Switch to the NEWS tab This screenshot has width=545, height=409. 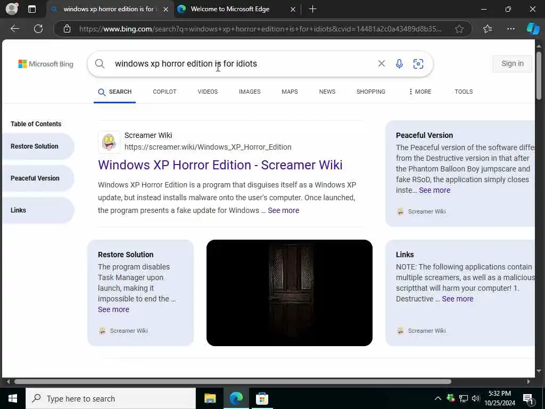[x=327, y=92]
